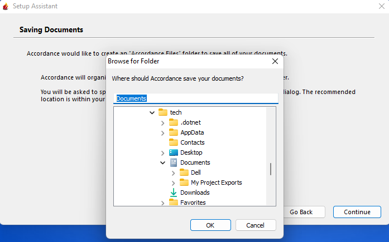Screen dimensions: 389x242
Task: Expand the My Project Exports chevron
Action: click(x=173, y=182)
